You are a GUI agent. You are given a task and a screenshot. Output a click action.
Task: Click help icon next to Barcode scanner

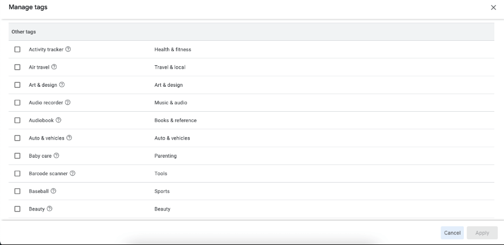pos(72,174)
